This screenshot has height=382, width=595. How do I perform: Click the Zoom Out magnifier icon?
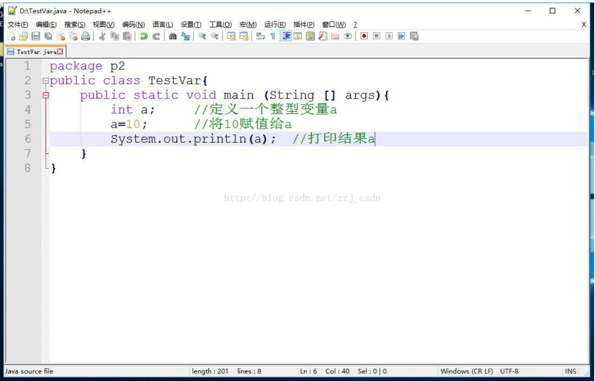click(x=215, y=36)
